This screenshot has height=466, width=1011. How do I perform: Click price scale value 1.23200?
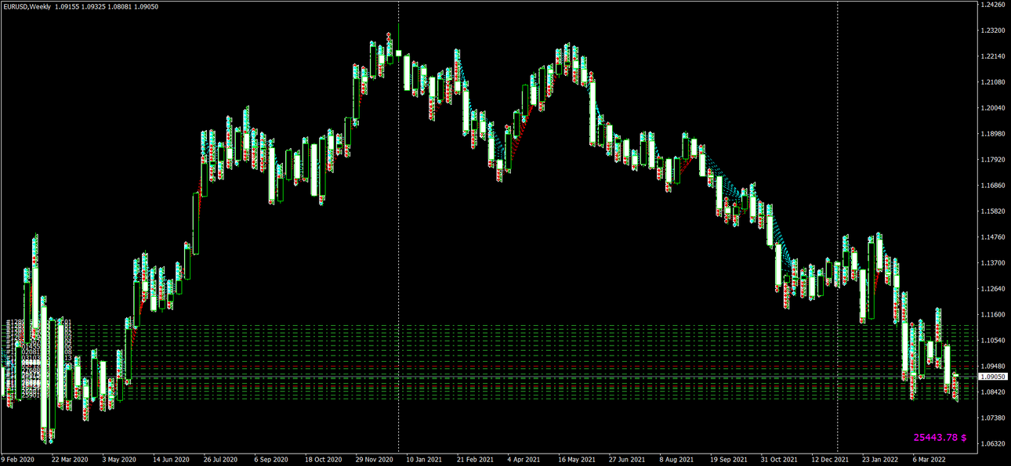[x=991, y=31]
